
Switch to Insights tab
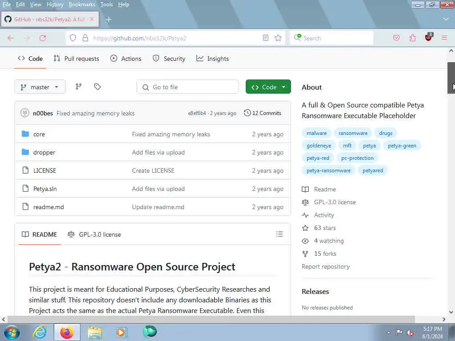pos(212,59)
